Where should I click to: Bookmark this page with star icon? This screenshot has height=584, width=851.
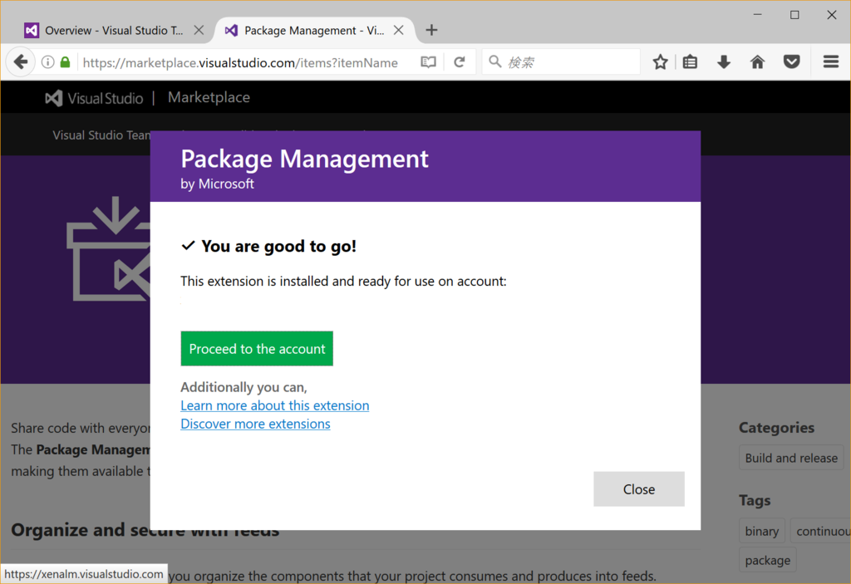(660, 61)
